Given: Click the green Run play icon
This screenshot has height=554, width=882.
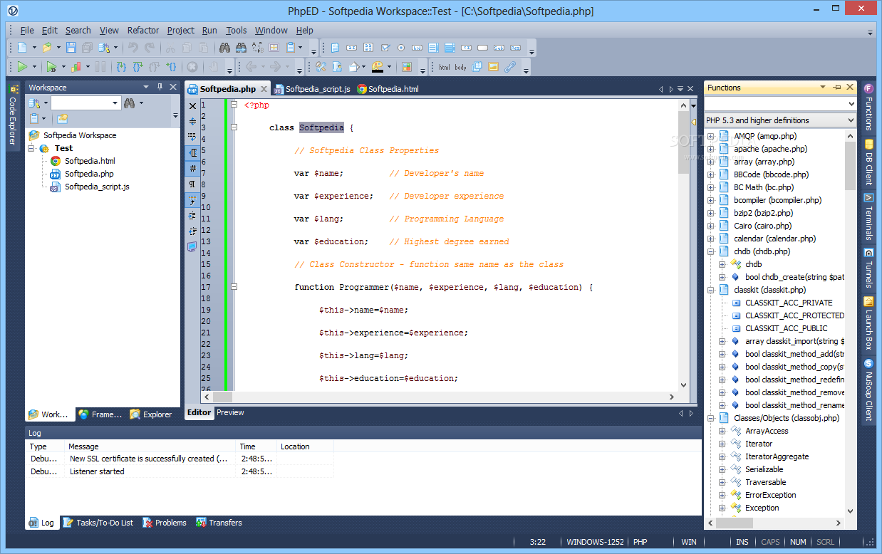Looking at the screenshot, I should [22, 67].
